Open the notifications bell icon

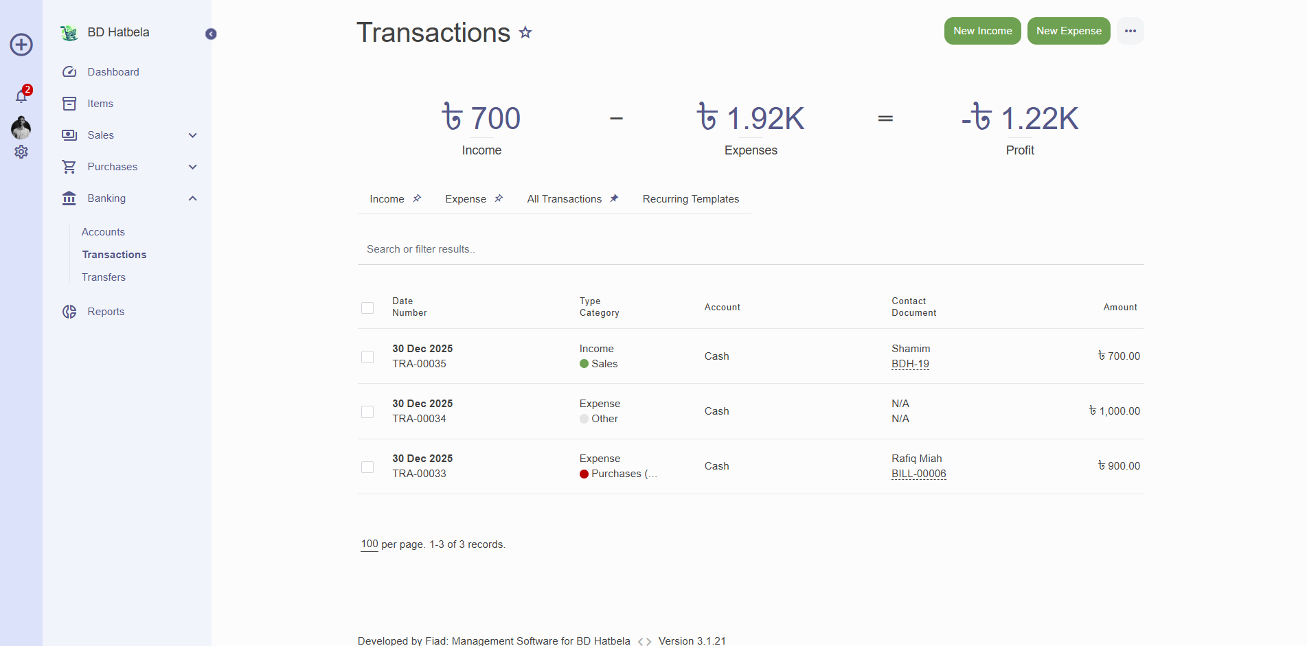coord(21,96)
